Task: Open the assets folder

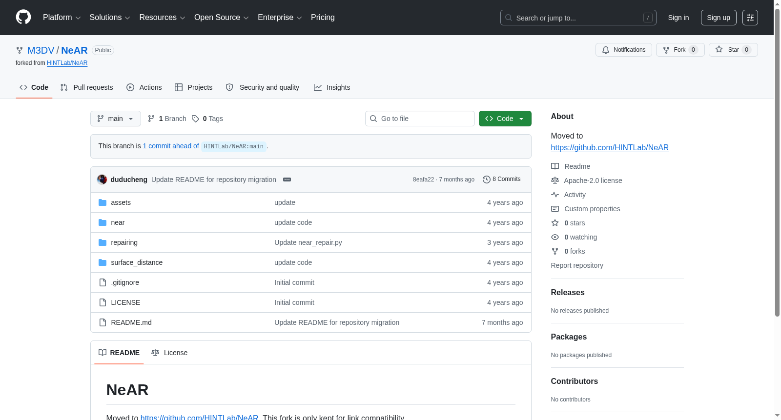Action: [121, 202]
